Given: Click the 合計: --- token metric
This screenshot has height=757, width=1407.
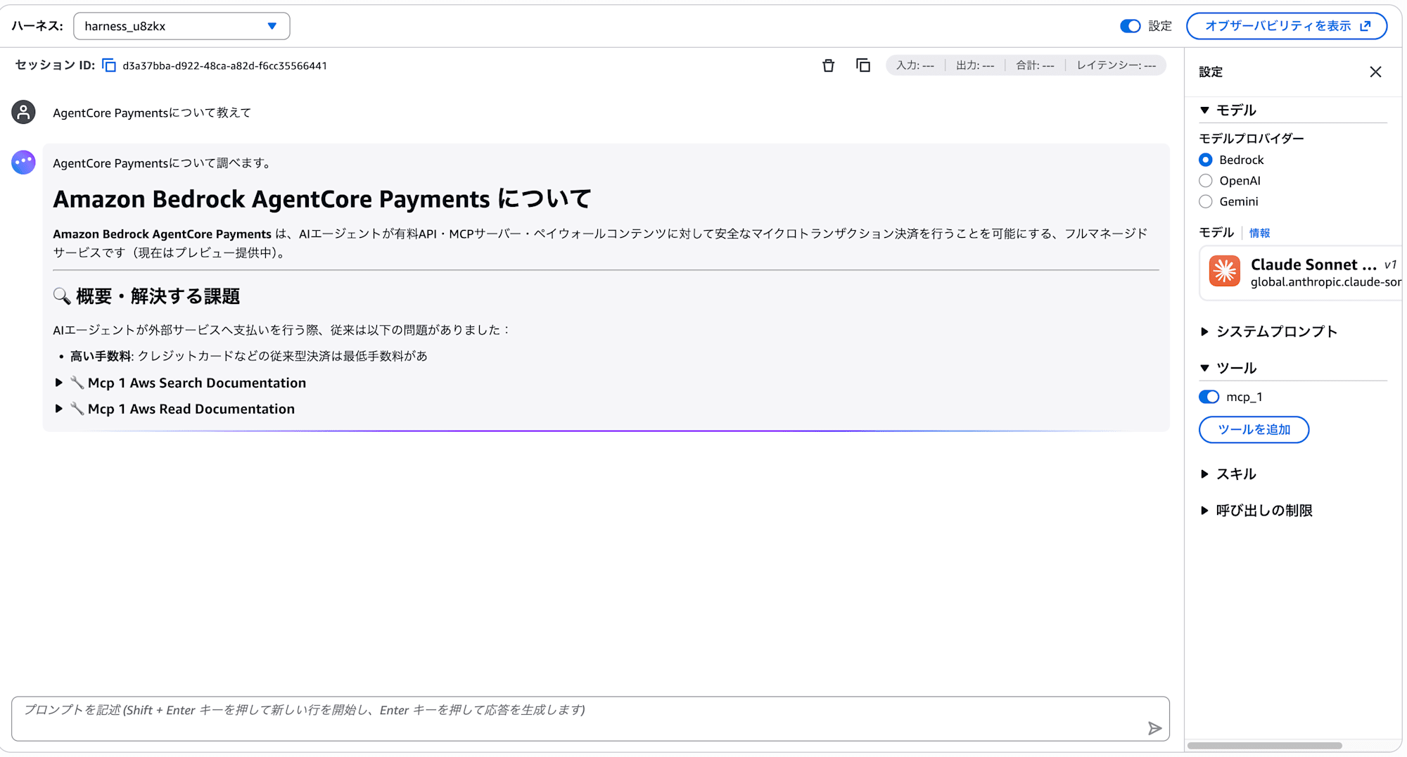Looking at the screenshot, I should [1035, 65].
